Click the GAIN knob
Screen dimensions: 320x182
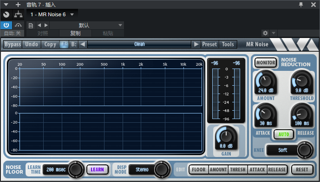tap(226, 136)
